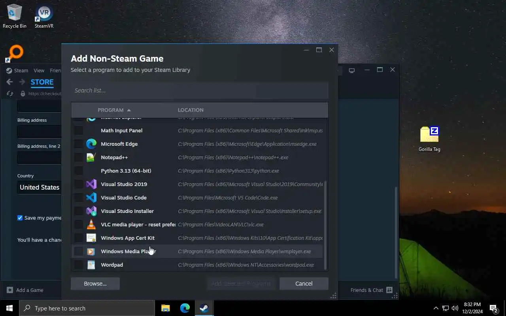Check the Python 3.13 (64-bit) checkbox

[x=79, y=171]
